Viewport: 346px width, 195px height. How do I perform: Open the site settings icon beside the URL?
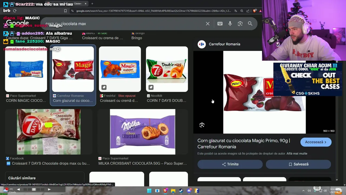click(72, 11)
